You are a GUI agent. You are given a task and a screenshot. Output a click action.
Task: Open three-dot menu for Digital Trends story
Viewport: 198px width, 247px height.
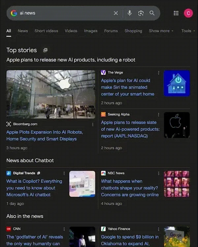[x=64, y=173]
